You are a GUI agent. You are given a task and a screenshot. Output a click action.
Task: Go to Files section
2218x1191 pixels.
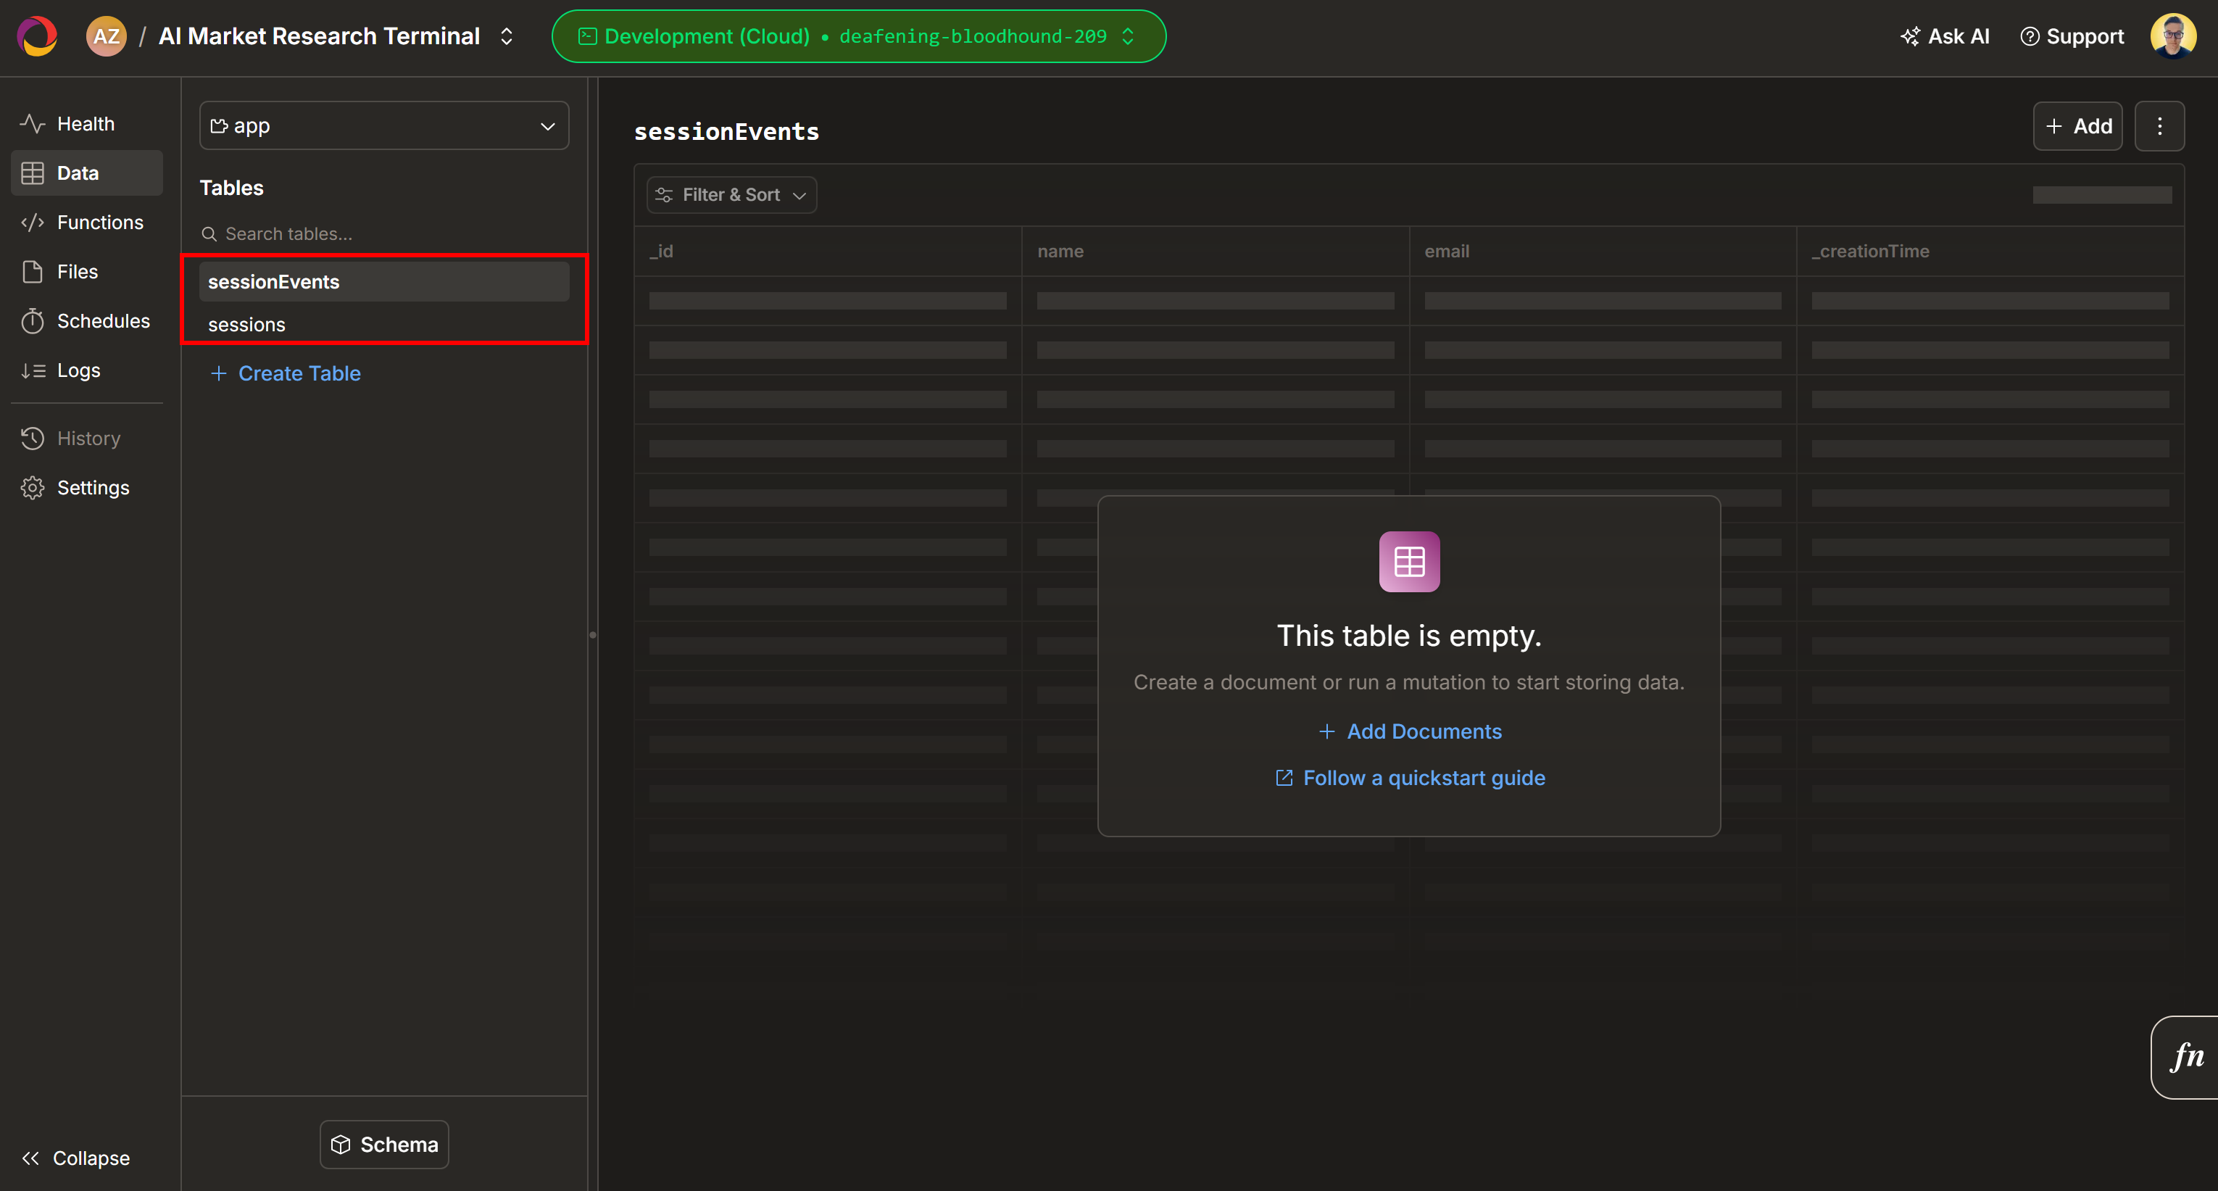tap(77, 271)
